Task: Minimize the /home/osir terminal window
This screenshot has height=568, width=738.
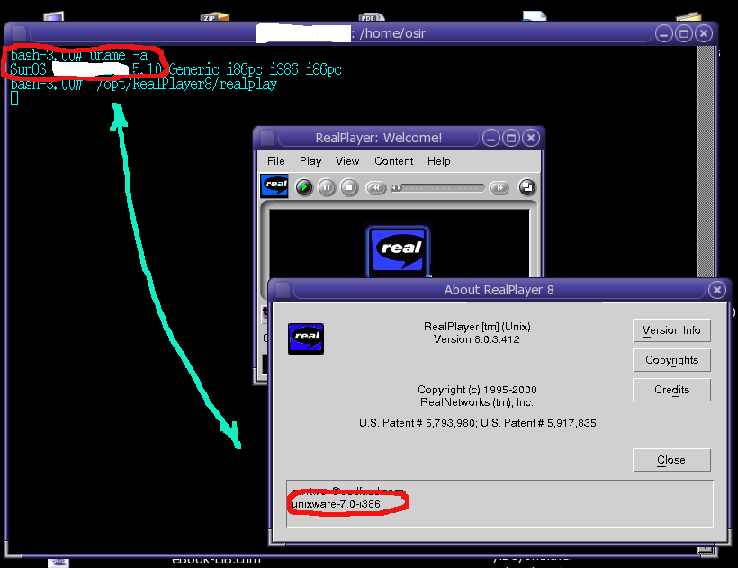Action: pyautogui.click(x=663, y=33)
